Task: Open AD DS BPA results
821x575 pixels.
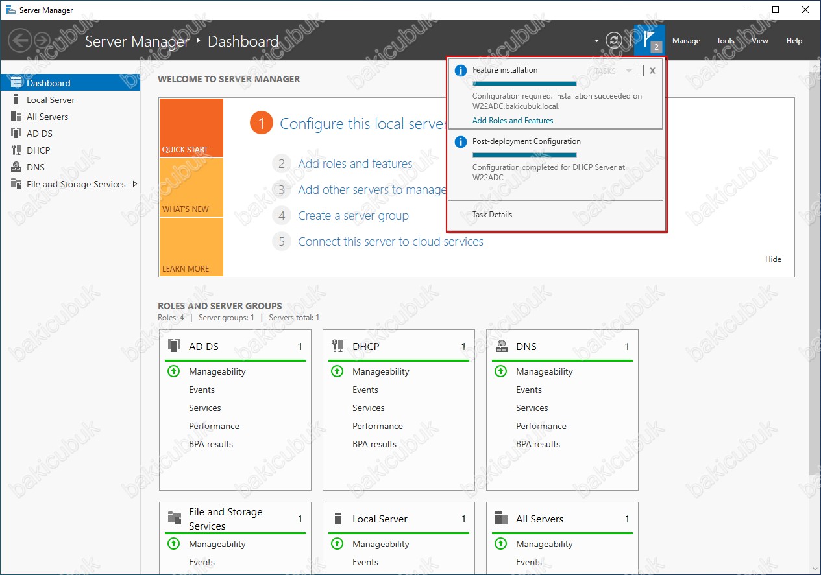Action: pos(211,444)
